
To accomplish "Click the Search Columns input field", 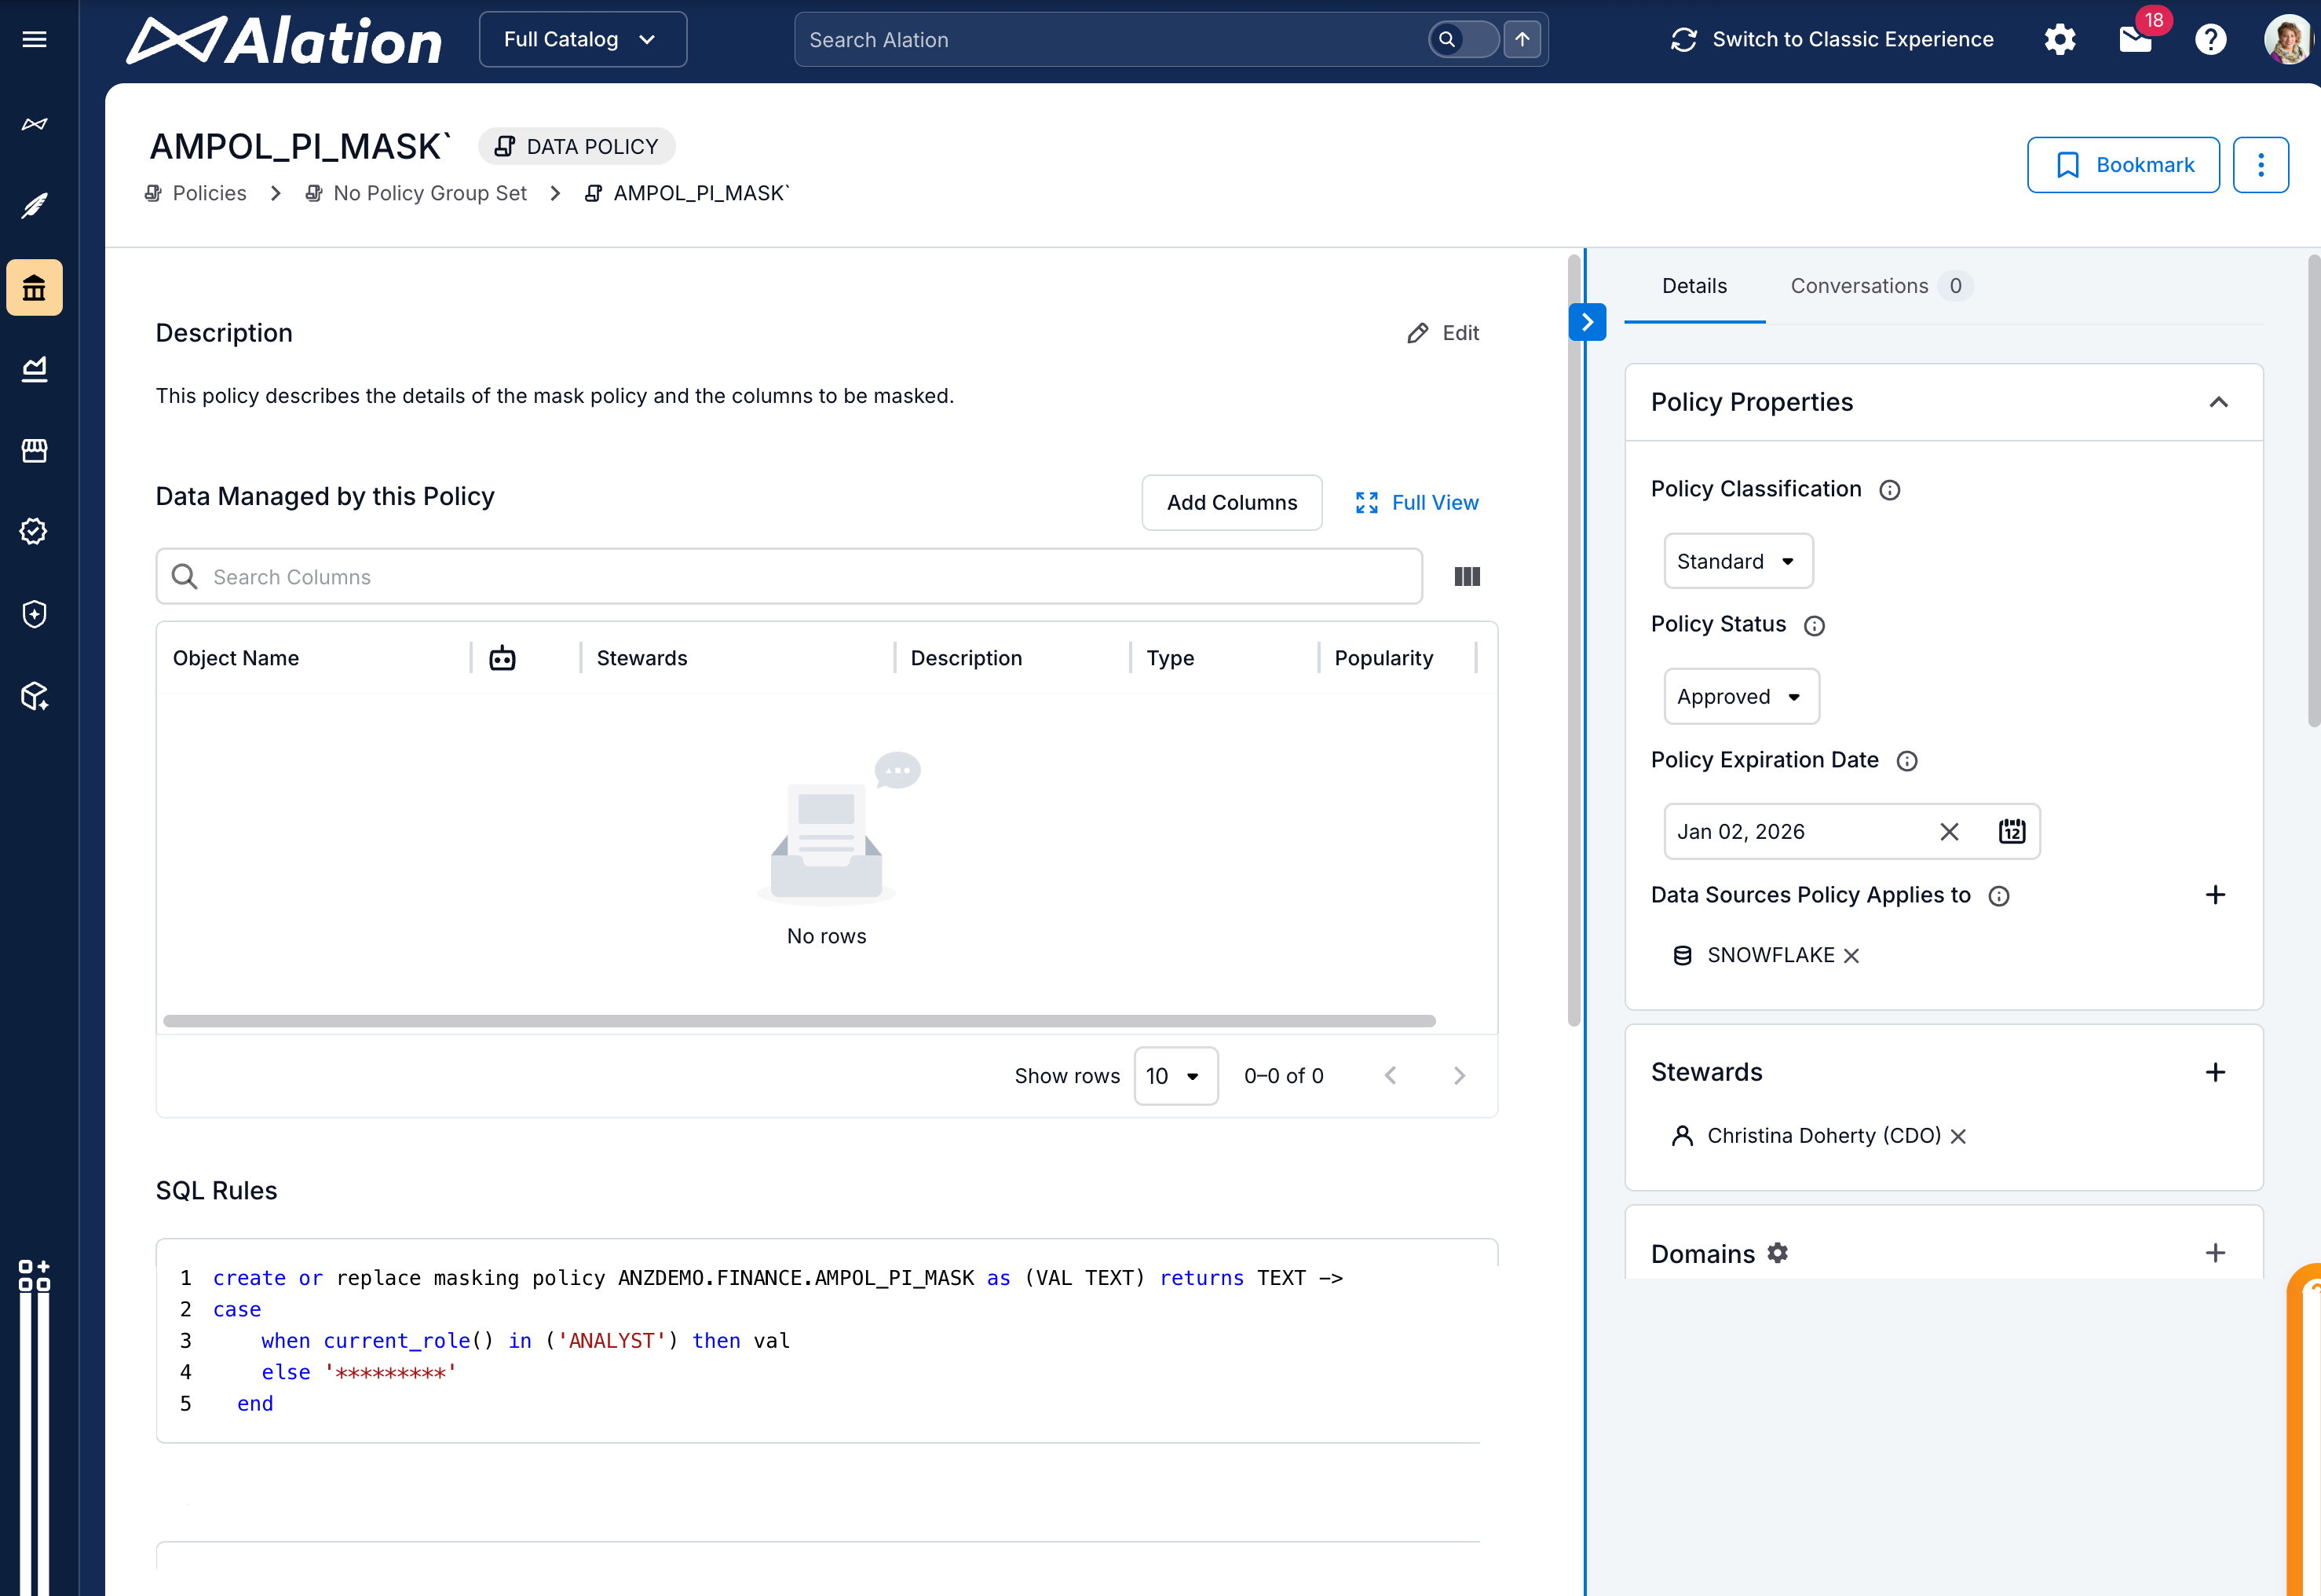I will coord(790,577).
